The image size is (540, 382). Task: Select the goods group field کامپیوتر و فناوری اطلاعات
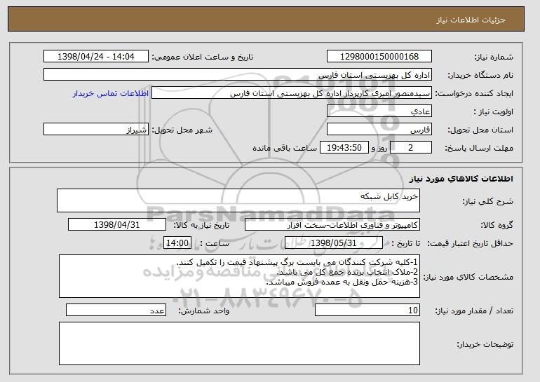pyautogui.click(x=332, y=225)
